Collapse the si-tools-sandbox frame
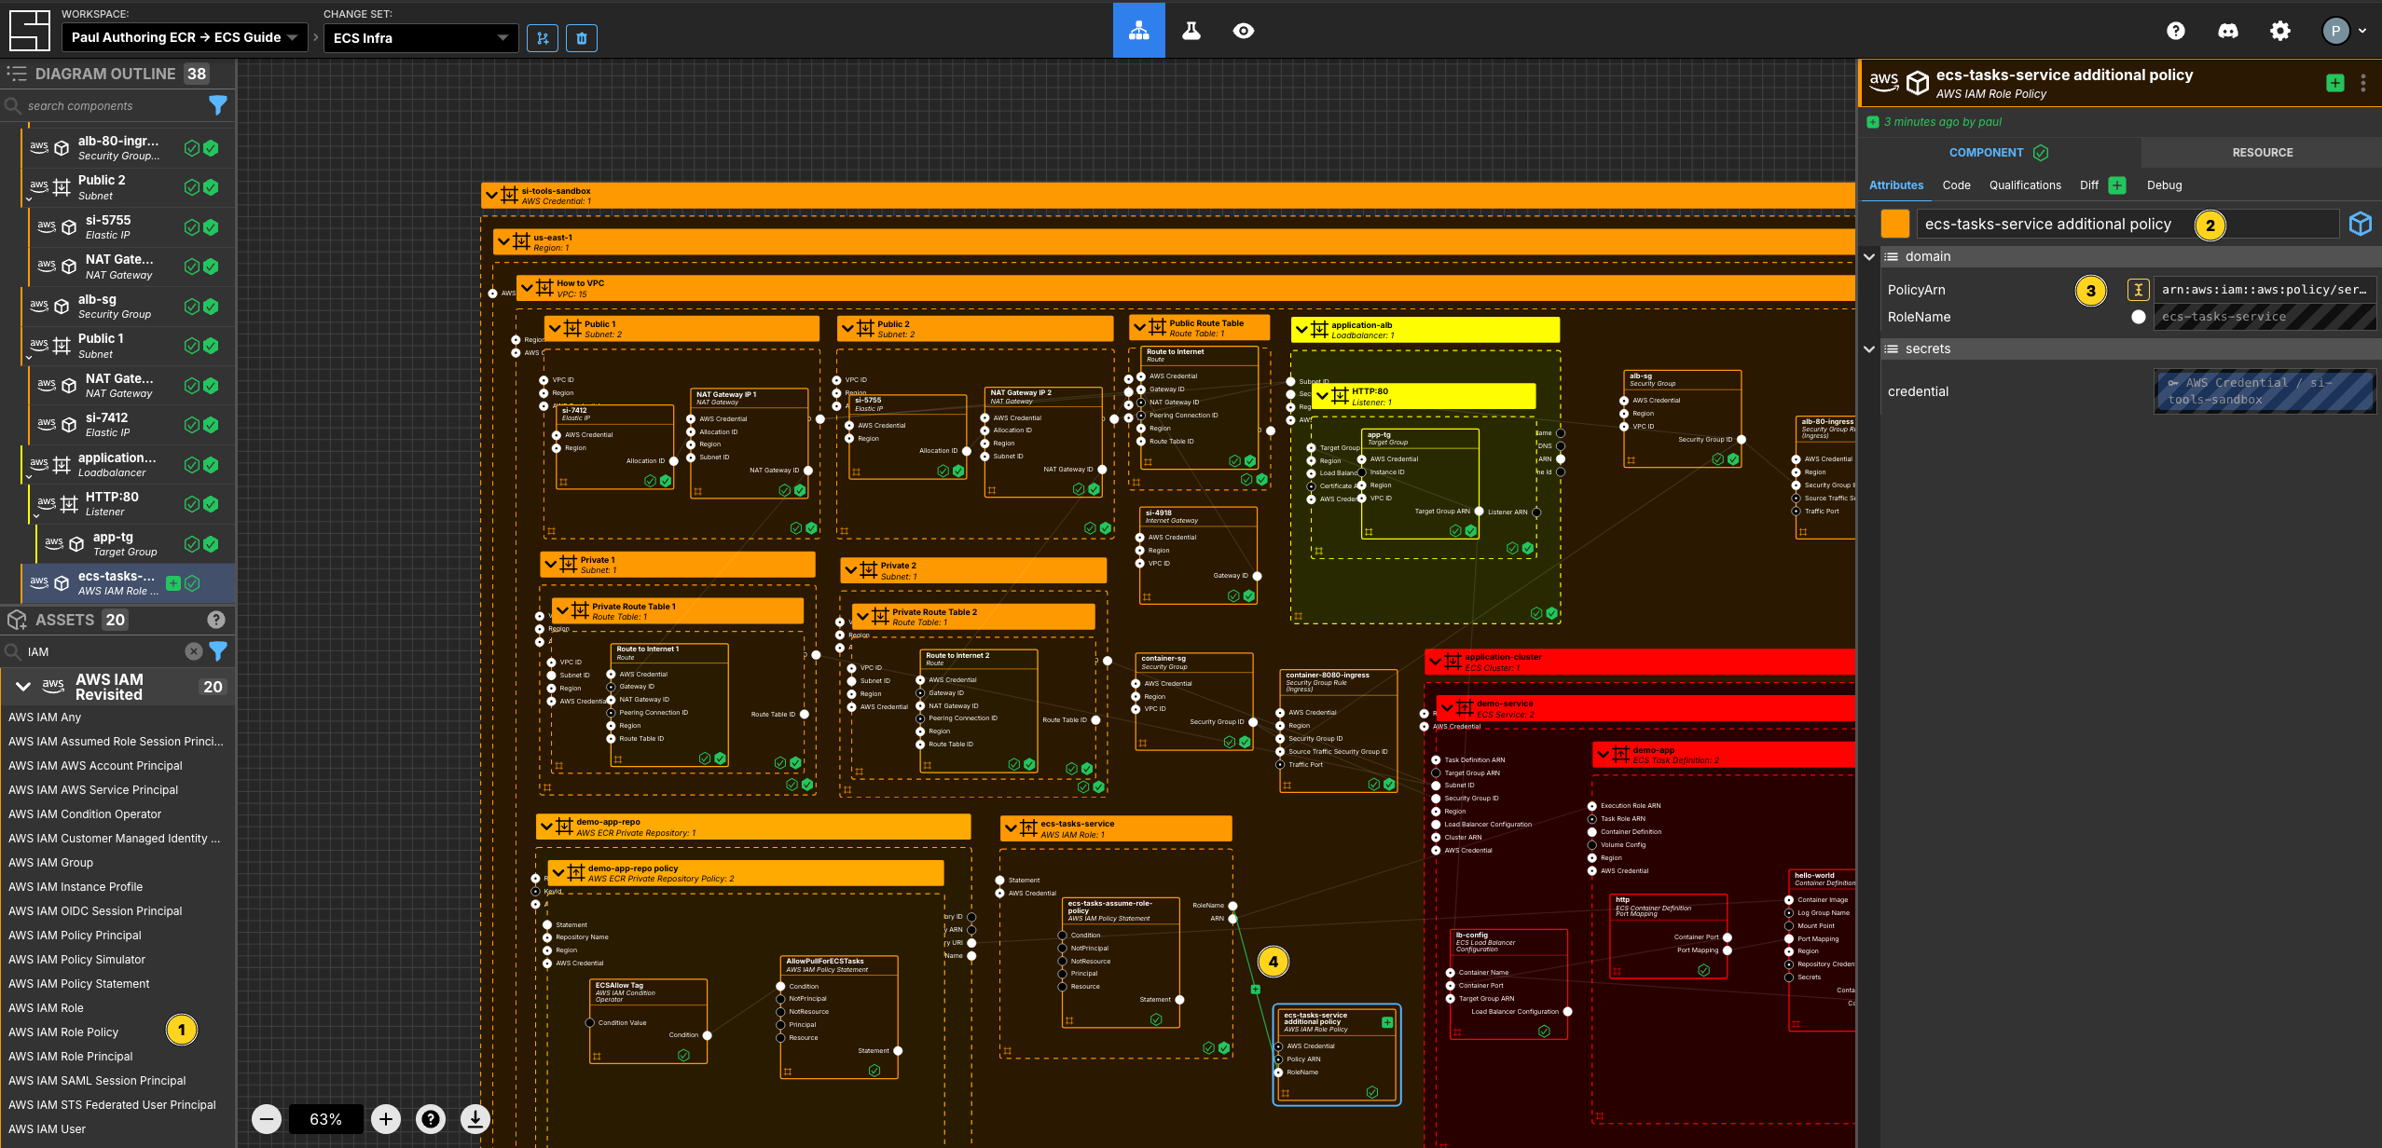This screenshot has width=2382, height=1148. pos(491,196)
